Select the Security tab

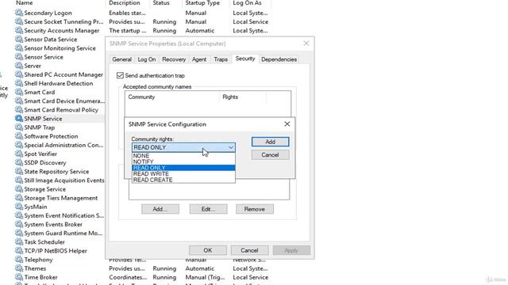(x=245, y=59)
